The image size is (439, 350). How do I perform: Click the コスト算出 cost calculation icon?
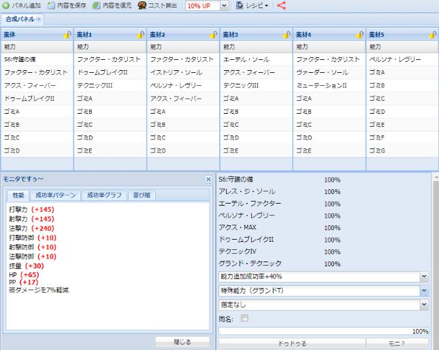click(x=142, y=5)
